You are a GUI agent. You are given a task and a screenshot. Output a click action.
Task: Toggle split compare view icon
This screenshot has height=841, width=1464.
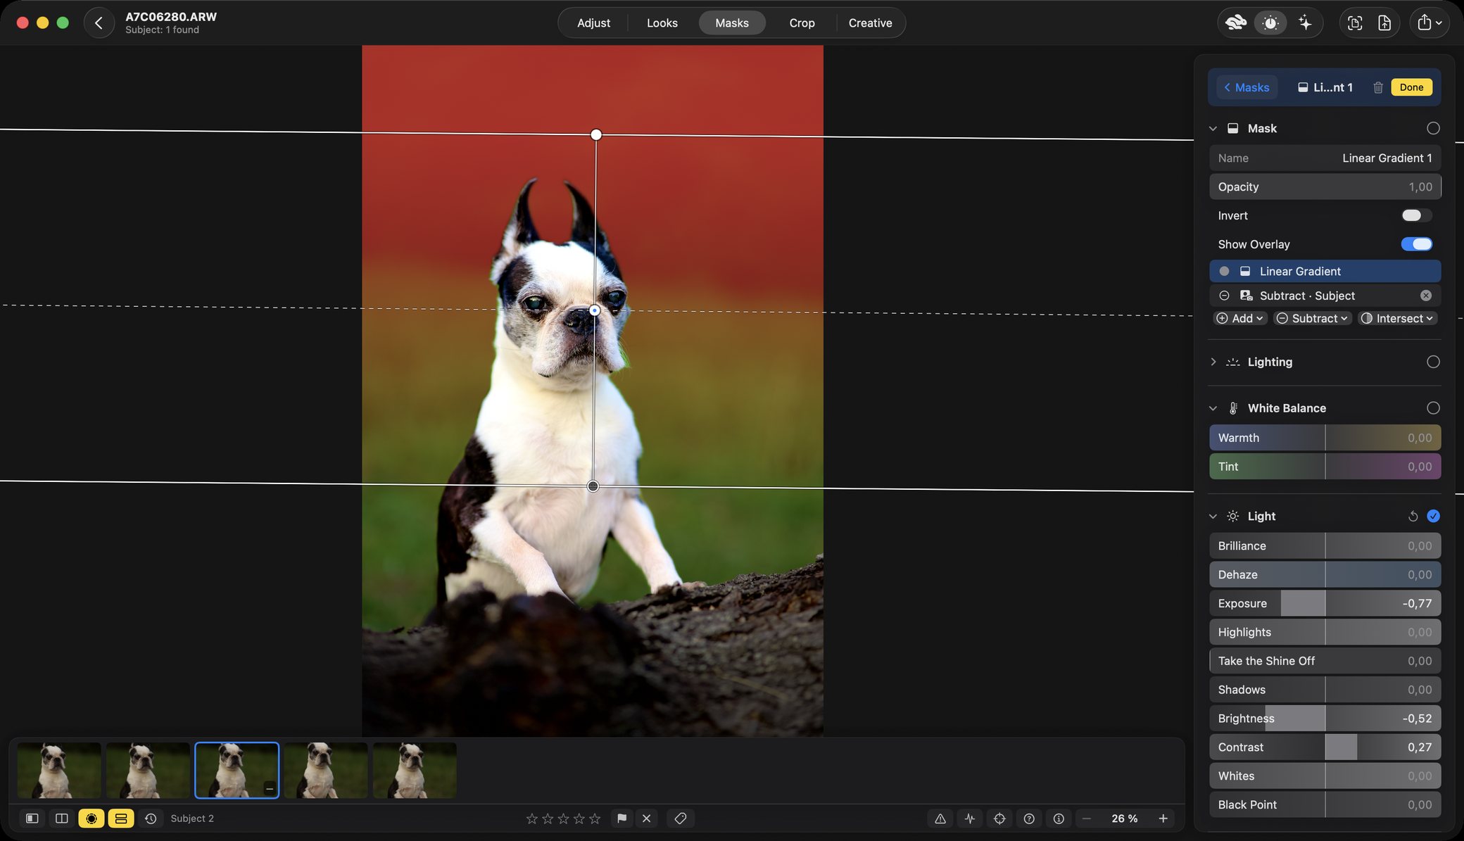point(62,818)
